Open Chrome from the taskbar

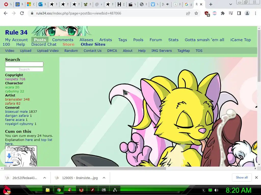[59, 190]
